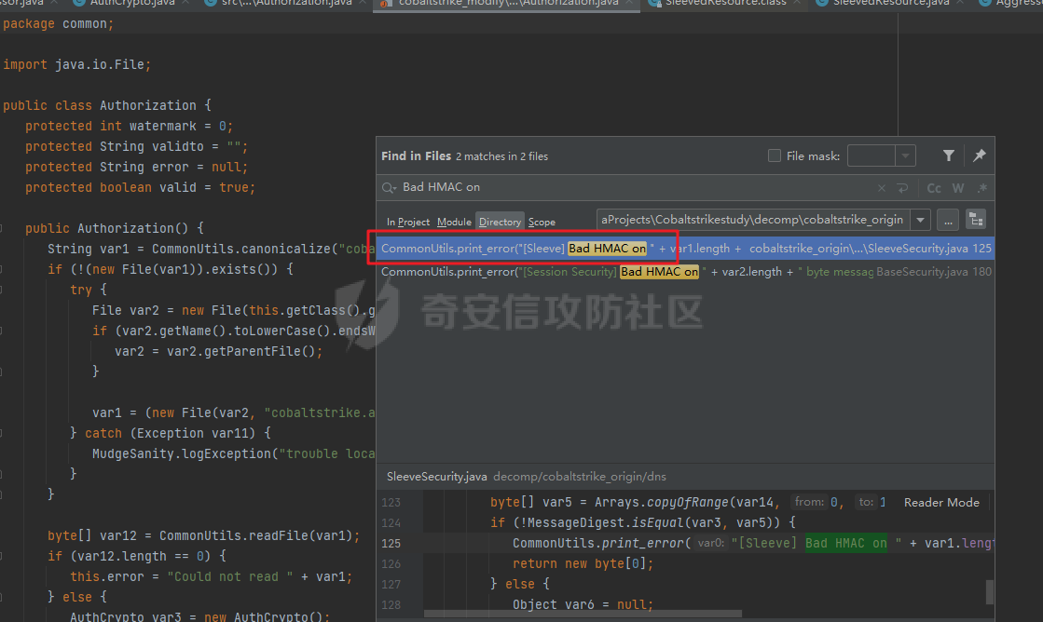This screenshot has width=1043, height=622.
Task: Click 'Object var6 = null;' in preview
Action: 583,604
